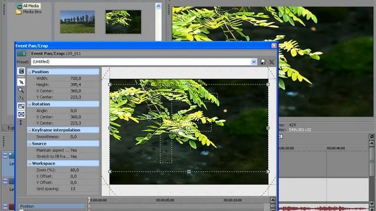376x211 pixels.
Task: Select All Media in media tree
Action: (31, 6)
